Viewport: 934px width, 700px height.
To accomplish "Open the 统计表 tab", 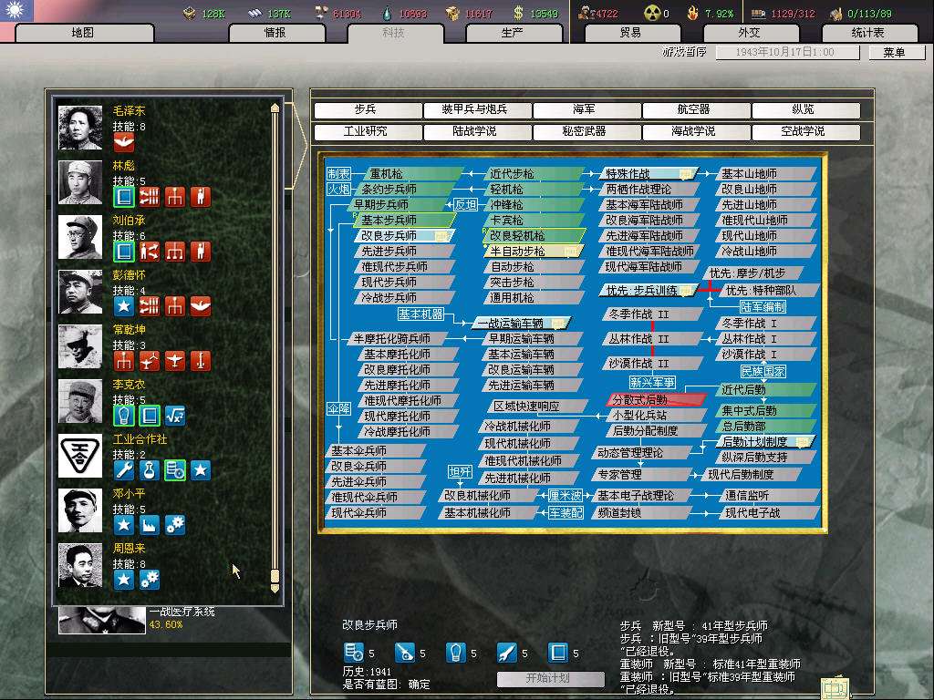I will (868, 33).
